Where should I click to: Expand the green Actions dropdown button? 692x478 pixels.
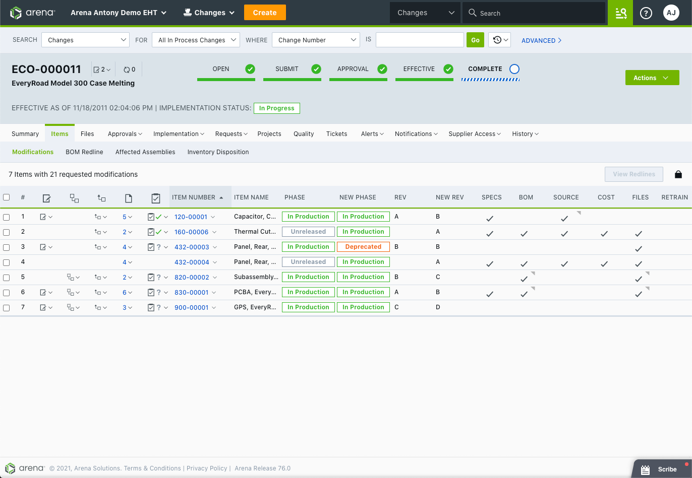click(x=652, y=78)
